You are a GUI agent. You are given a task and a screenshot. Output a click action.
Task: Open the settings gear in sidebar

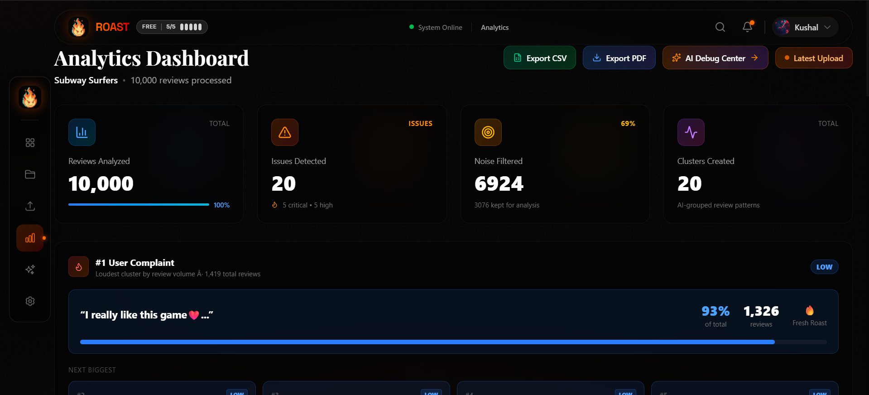30,301
